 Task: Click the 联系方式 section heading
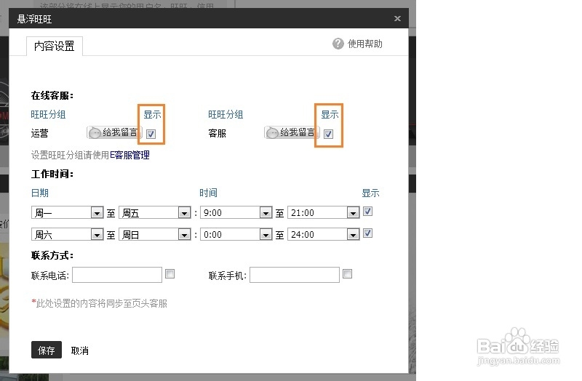52,256
